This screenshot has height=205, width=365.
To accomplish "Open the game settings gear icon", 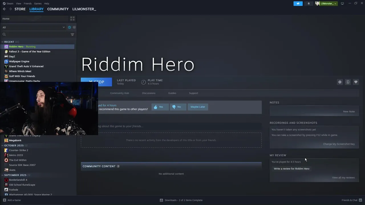I will [340, 82].
